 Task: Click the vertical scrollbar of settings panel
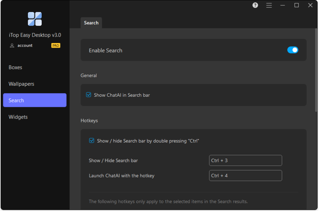pyautogui.click(x=316, y=70)
